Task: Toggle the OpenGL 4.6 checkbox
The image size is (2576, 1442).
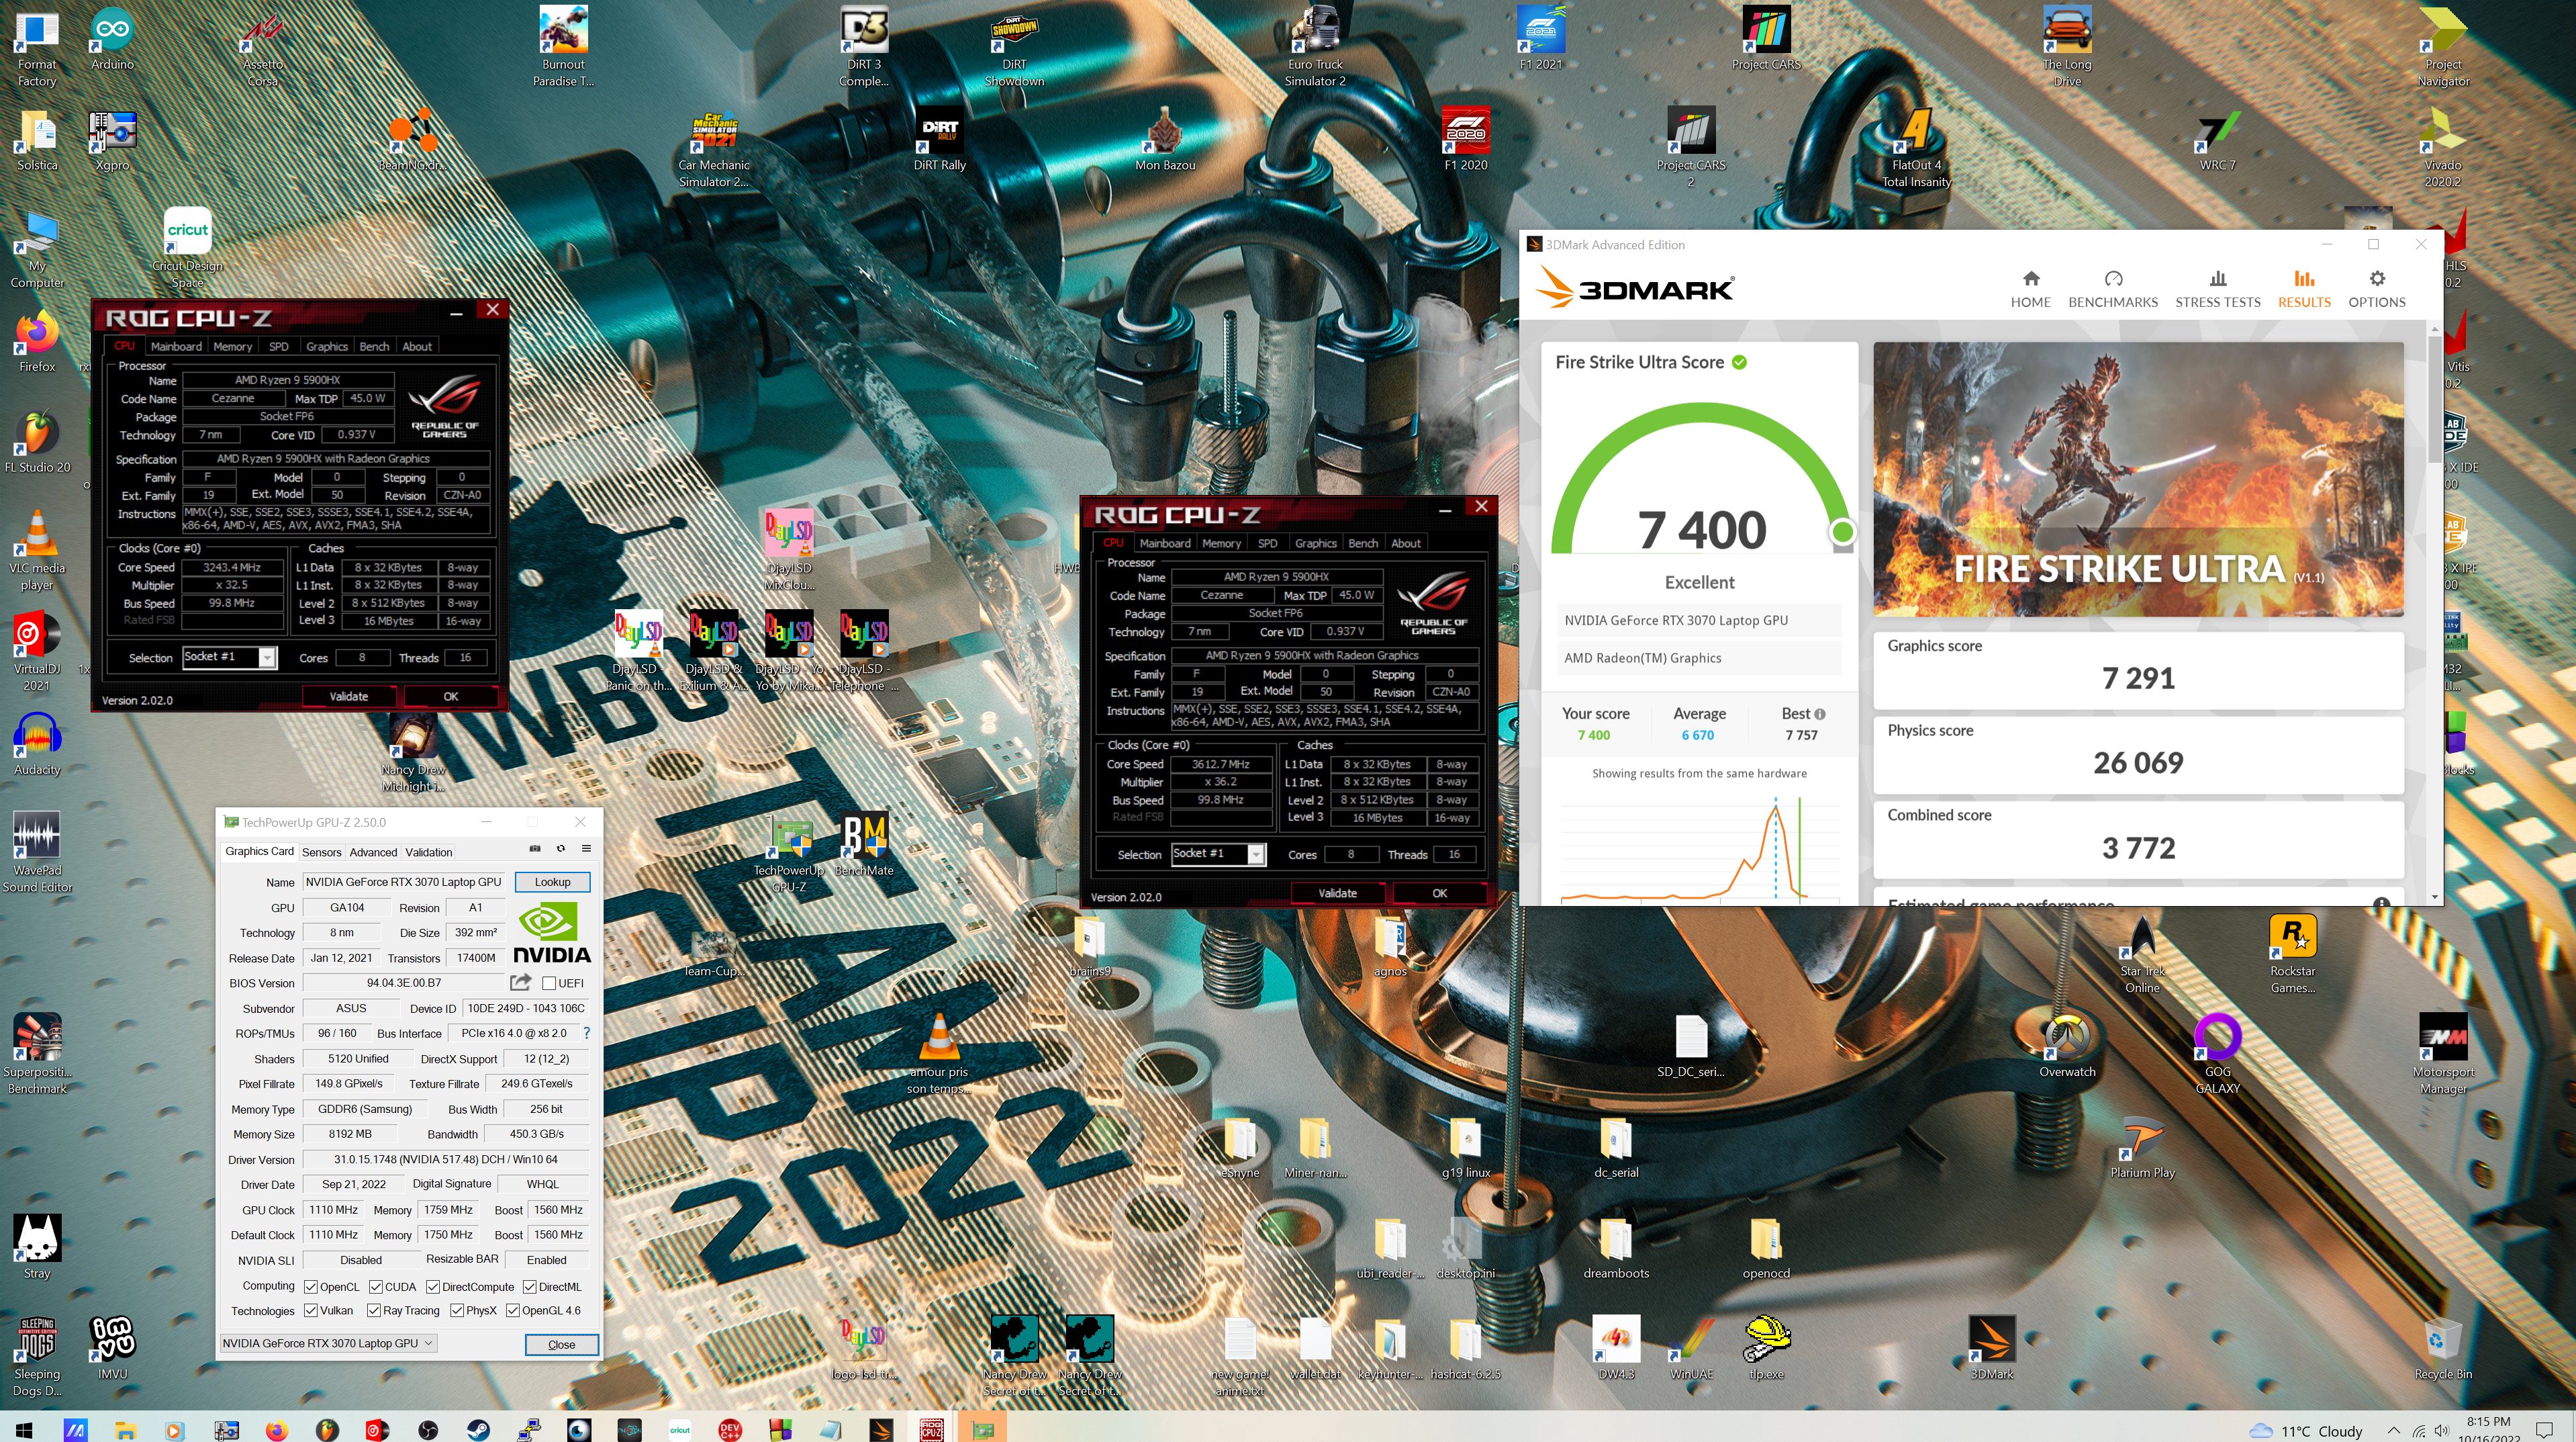Action: [x=513, y=1311]
